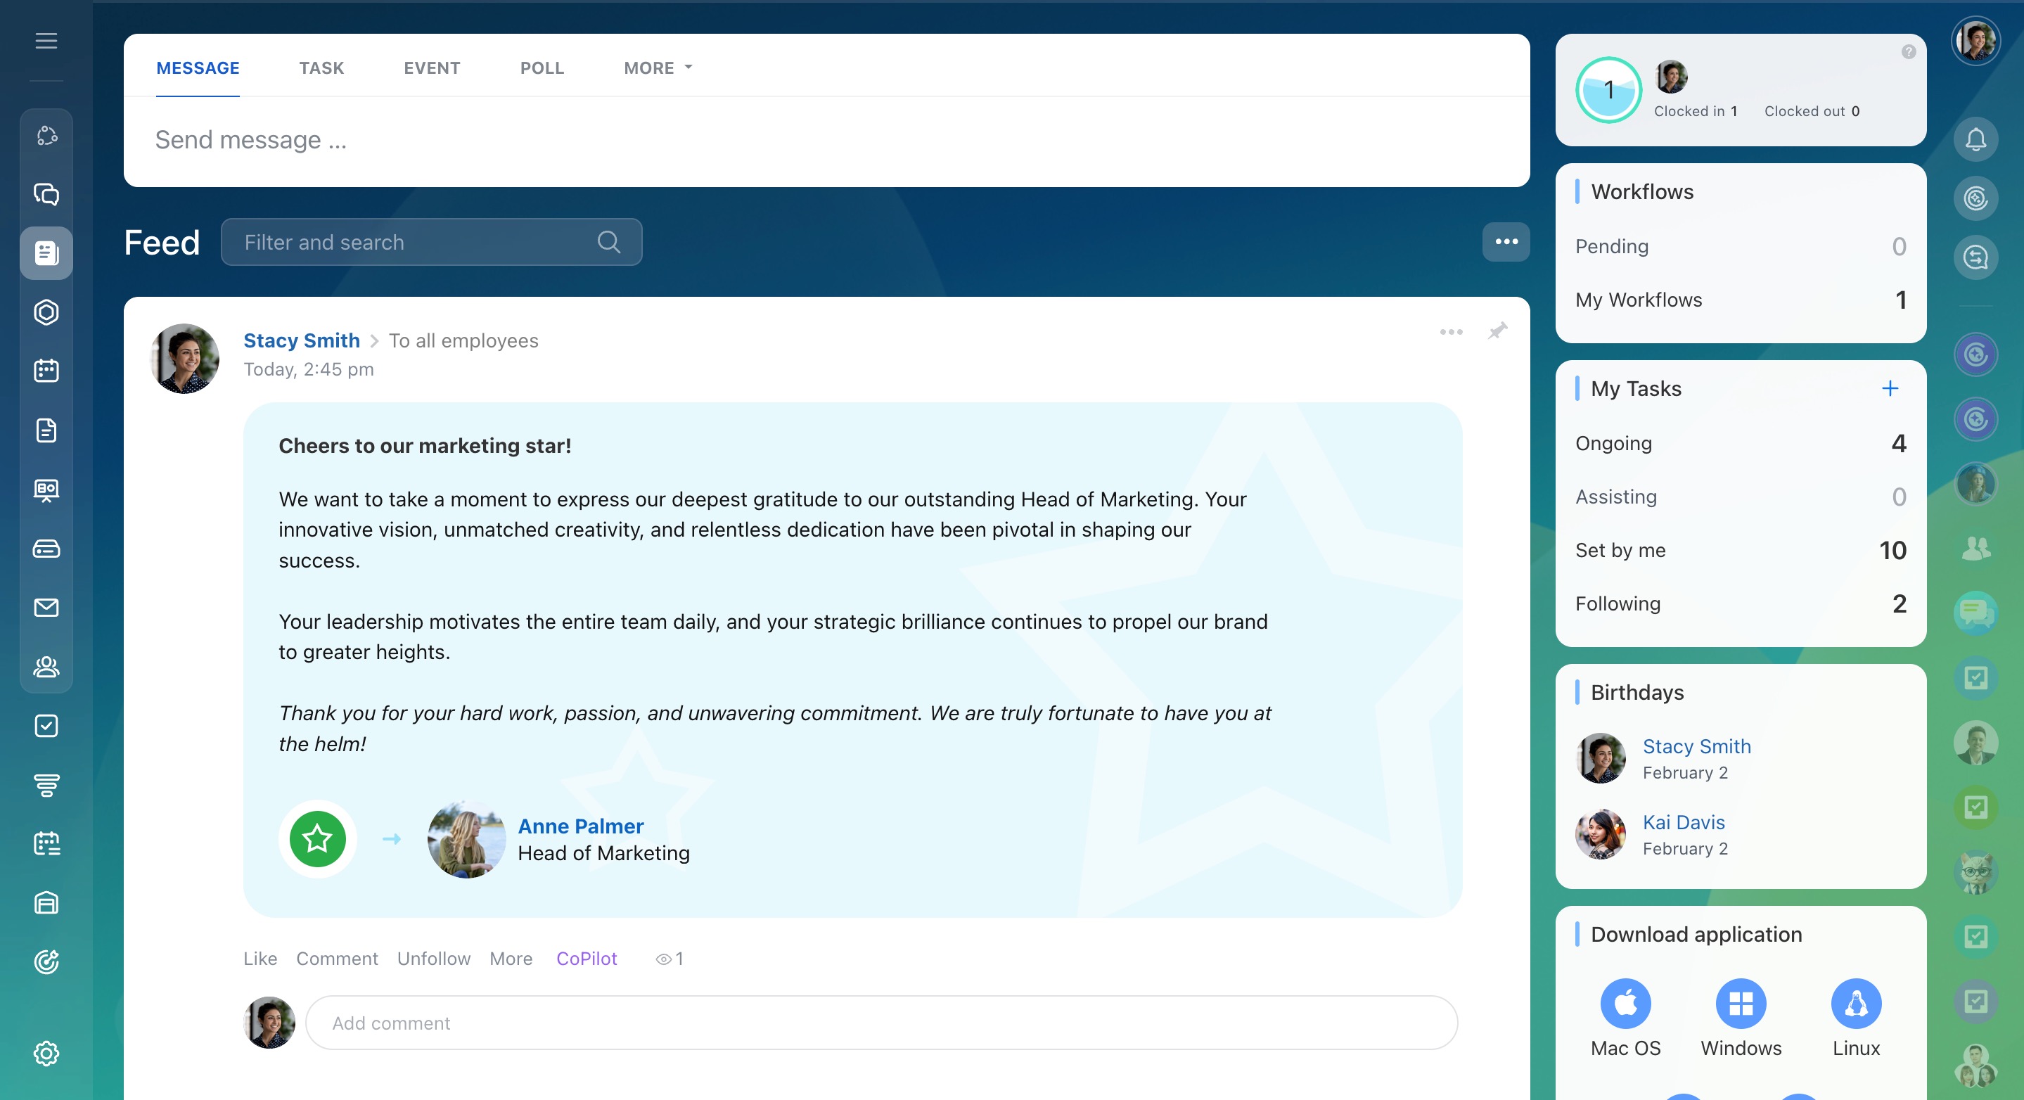Screen dimensions: 2024x1100
Task: Open the Feed three-dot options menu
Action: coord(1506,242)
